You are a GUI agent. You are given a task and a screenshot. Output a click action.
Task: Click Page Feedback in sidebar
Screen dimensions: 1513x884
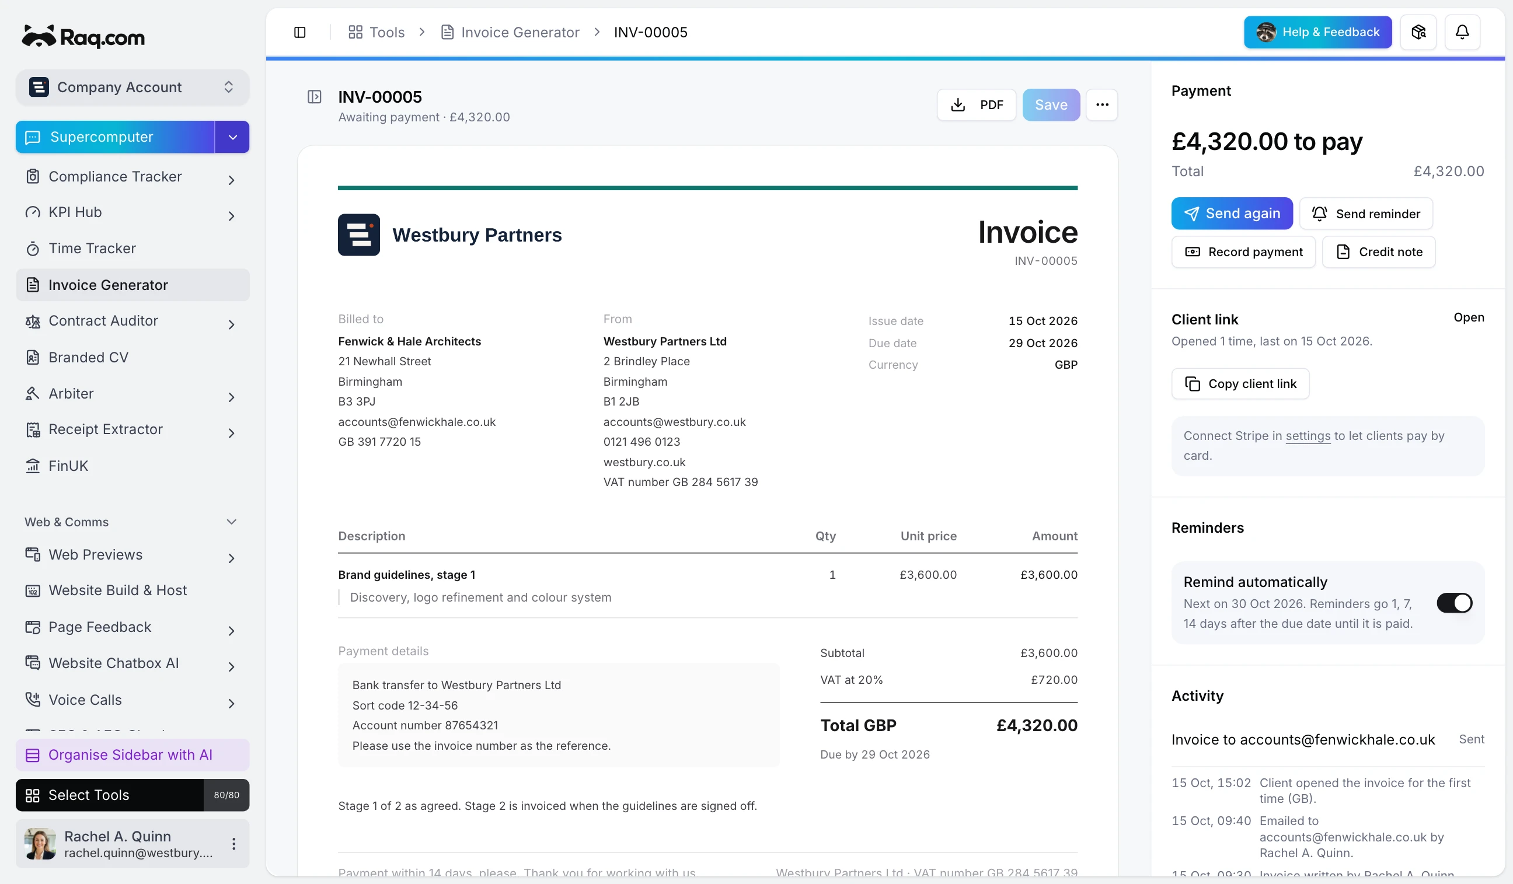coord(132,627)
